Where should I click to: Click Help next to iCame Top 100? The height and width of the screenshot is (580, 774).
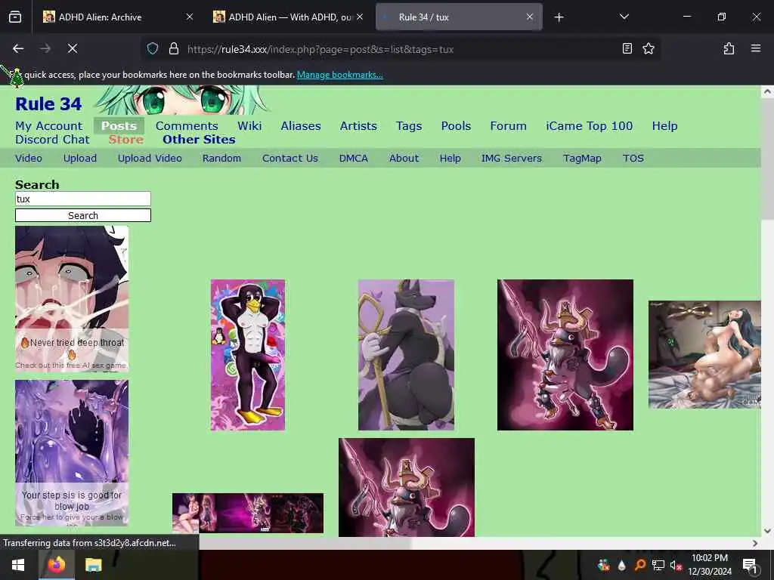pyautogui.click(x=664, y=126)
